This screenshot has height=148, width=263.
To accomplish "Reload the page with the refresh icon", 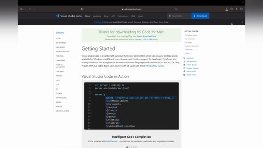I will pyautogui.click(x=176, y=9).
